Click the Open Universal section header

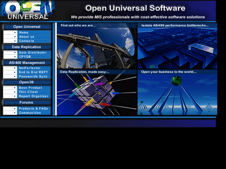coord(27,27)
